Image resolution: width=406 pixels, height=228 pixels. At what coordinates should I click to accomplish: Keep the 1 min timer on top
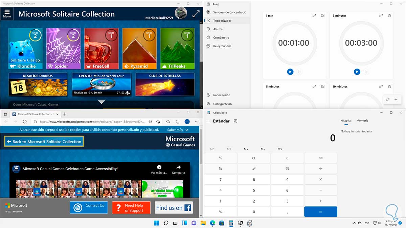tap(322, 16)
